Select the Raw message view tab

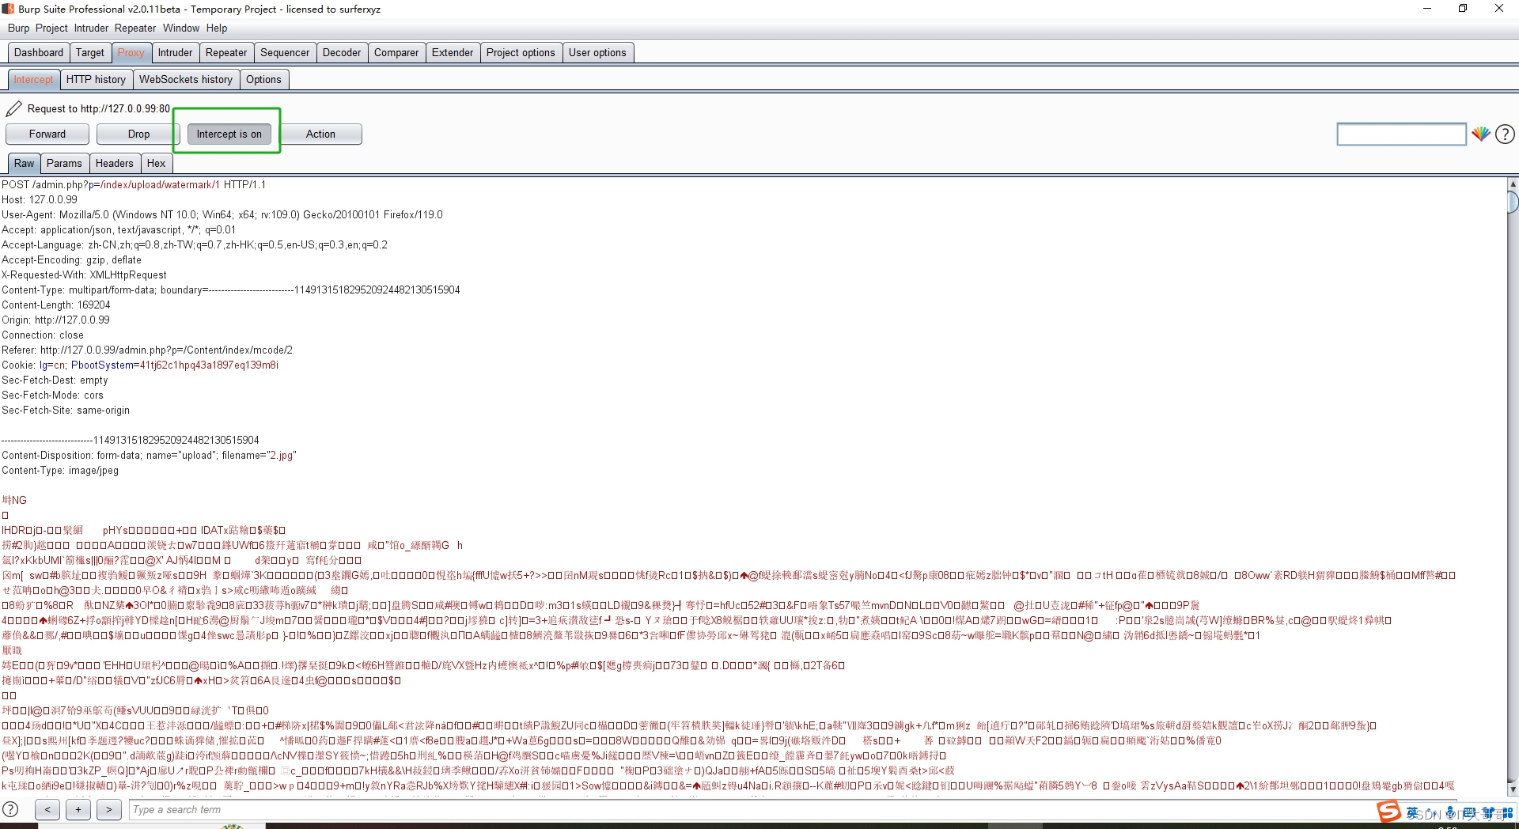[25, 163]
